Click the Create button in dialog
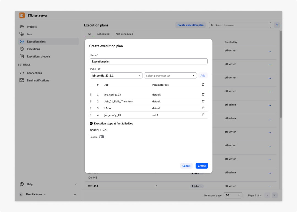Screen dimensions: 297x212 coord(202,166)
